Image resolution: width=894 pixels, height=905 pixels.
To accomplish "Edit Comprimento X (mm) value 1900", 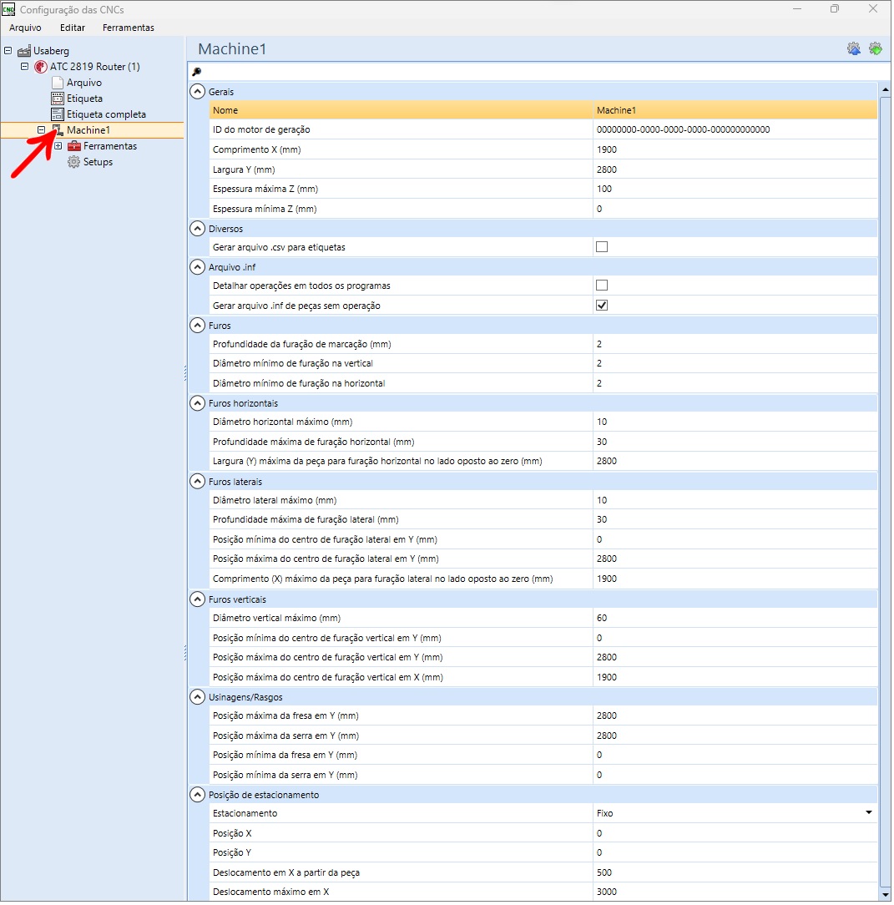I will pyautogui.click(x=737, y=150).
